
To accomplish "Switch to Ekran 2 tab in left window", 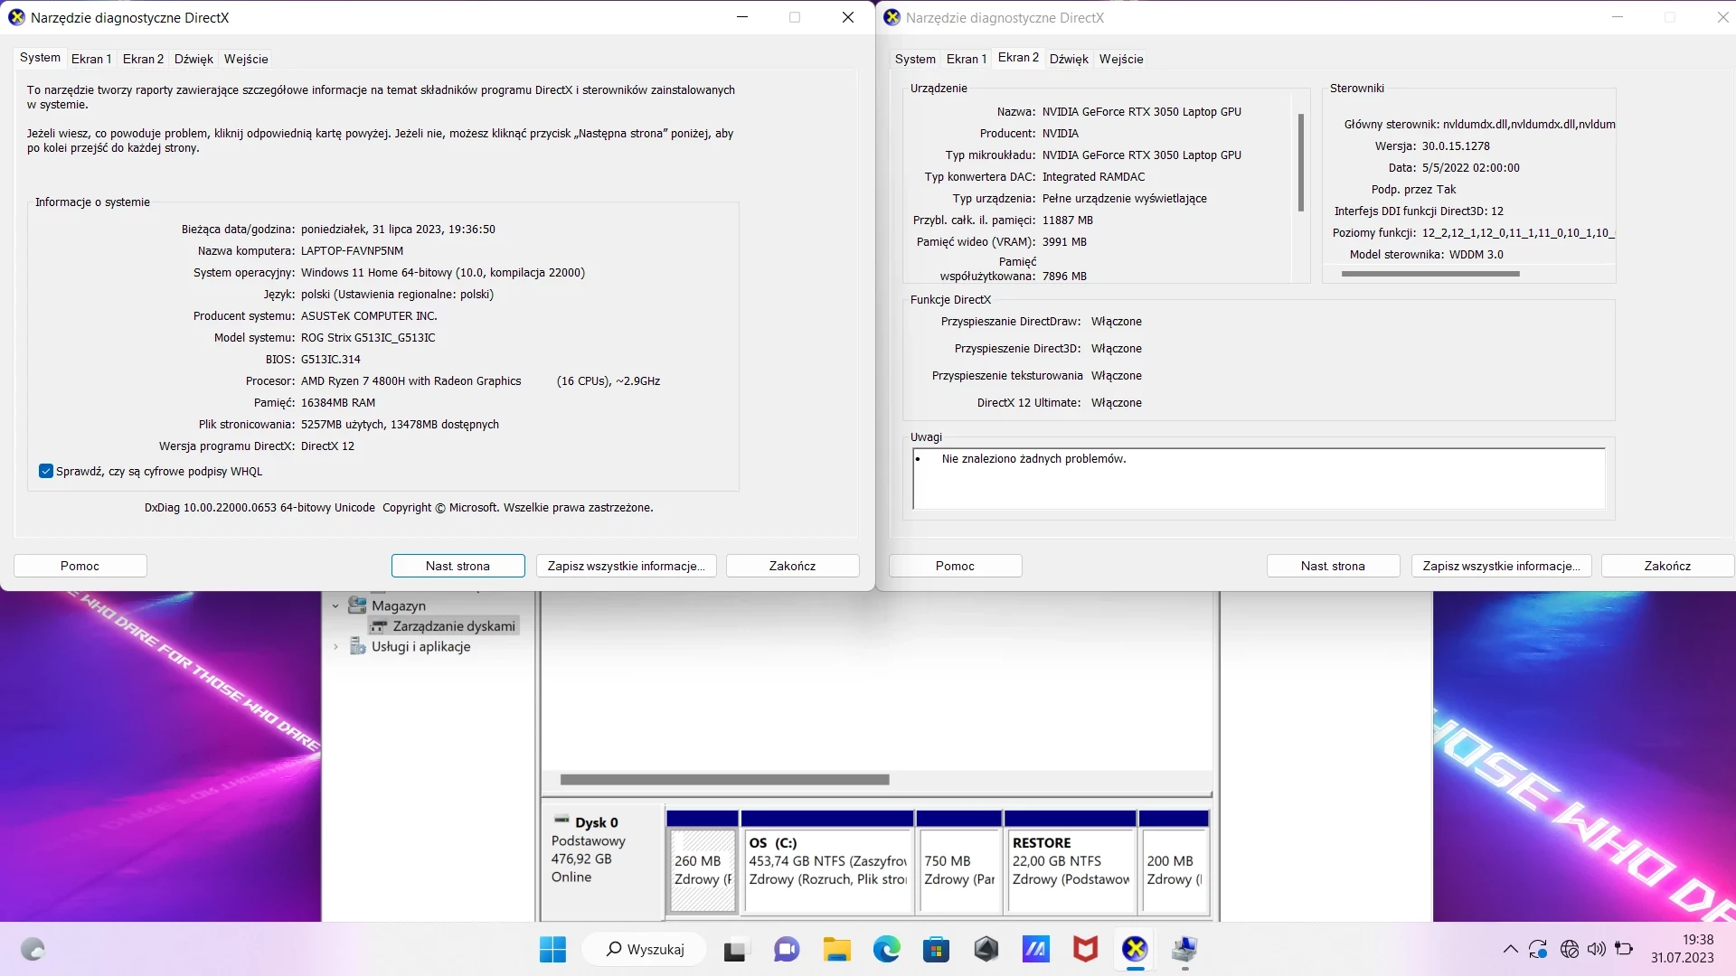I will point(143,59).
